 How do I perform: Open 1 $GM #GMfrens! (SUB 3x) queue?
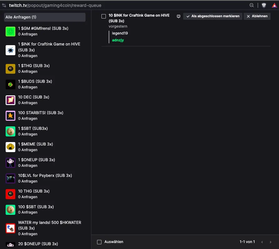45,31
